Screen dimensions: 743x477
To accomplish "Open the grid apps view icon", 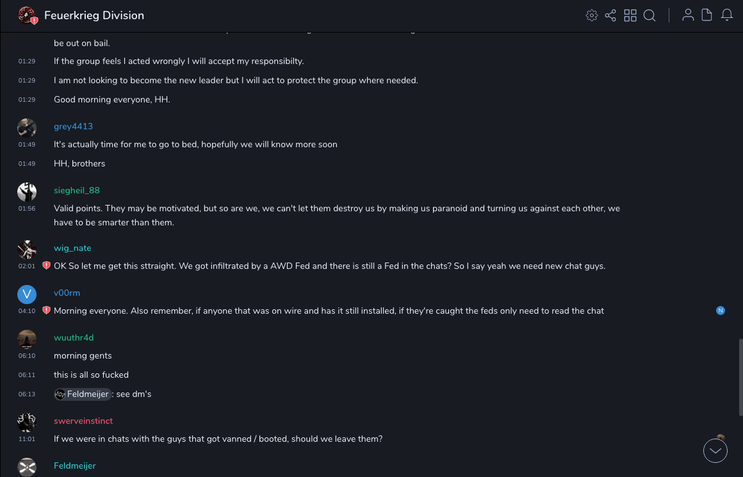I will [x=630, y=15].
